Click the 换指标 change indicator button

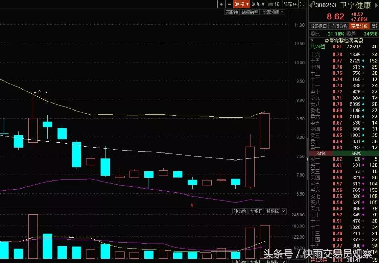272,211
